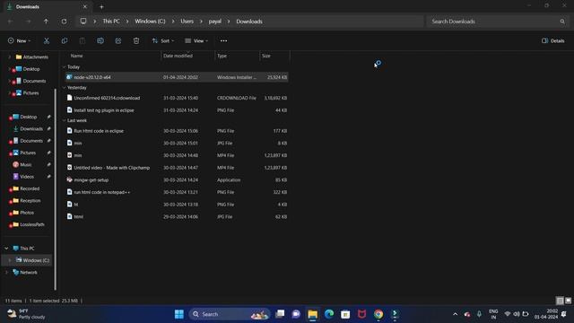
Task: Open the View dropdown menu
Action: [x=196, y=40]
